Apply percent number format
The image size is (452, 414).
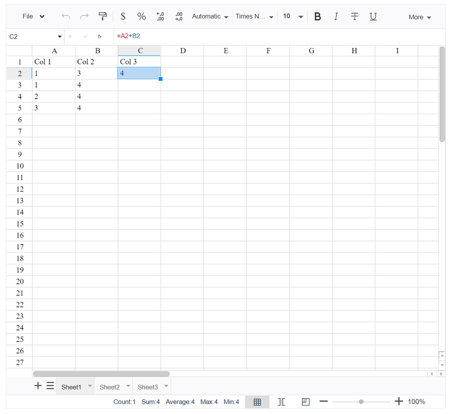[x=142, y=16]
